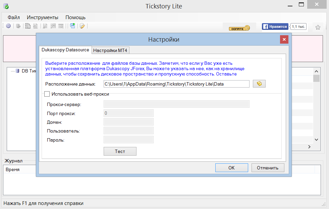The height and width of the screenshot is (209, 329).
Task: Click the Donate bitcoin badge
Action: (239, 28)
